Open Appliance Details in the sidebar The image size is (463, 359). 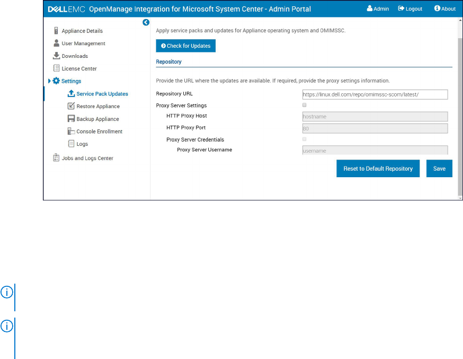tap(82, 31)
